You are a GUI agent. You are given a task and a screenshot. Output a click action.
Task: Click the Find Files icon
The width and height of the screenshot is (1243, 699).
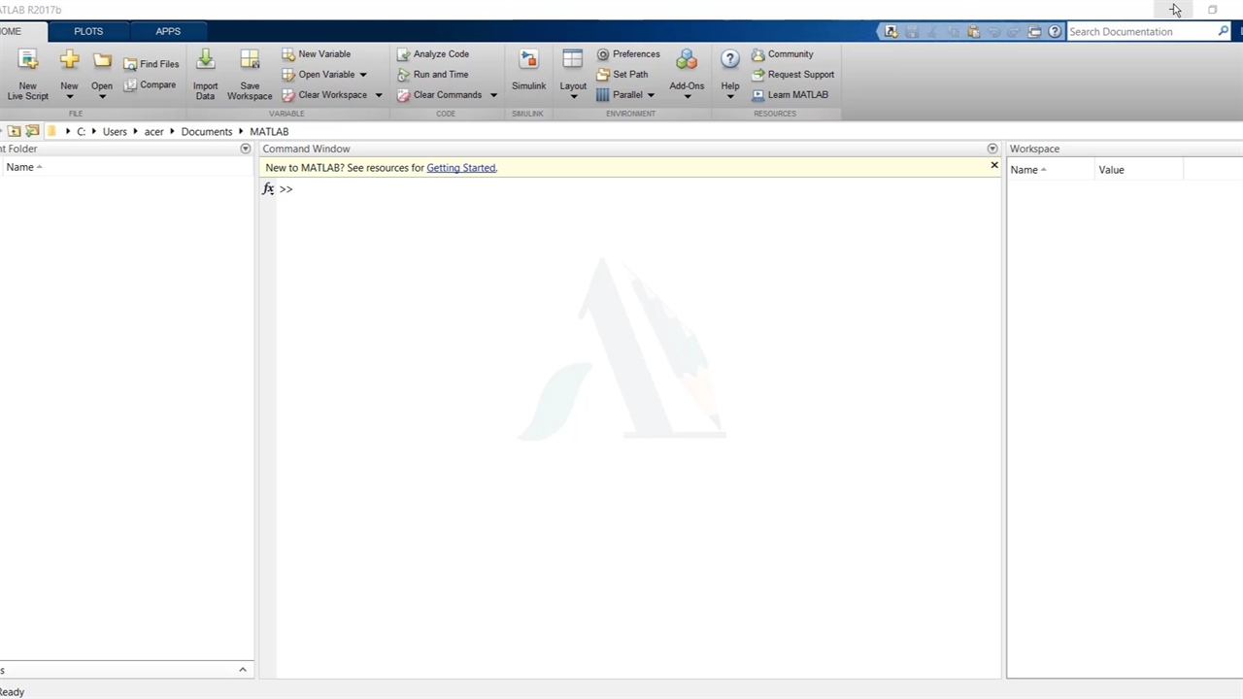(x=151, y=64)
